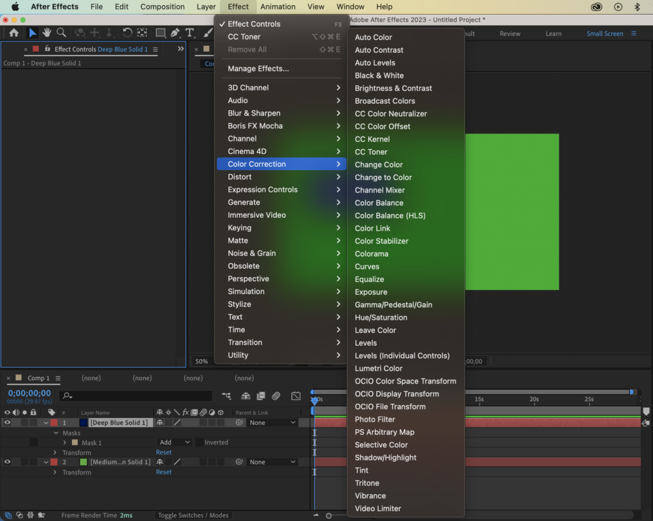This screenshot has height=521, width=653.
Task: Open the Add mode dropdown for Mask 1
Action: pos(173,442)
